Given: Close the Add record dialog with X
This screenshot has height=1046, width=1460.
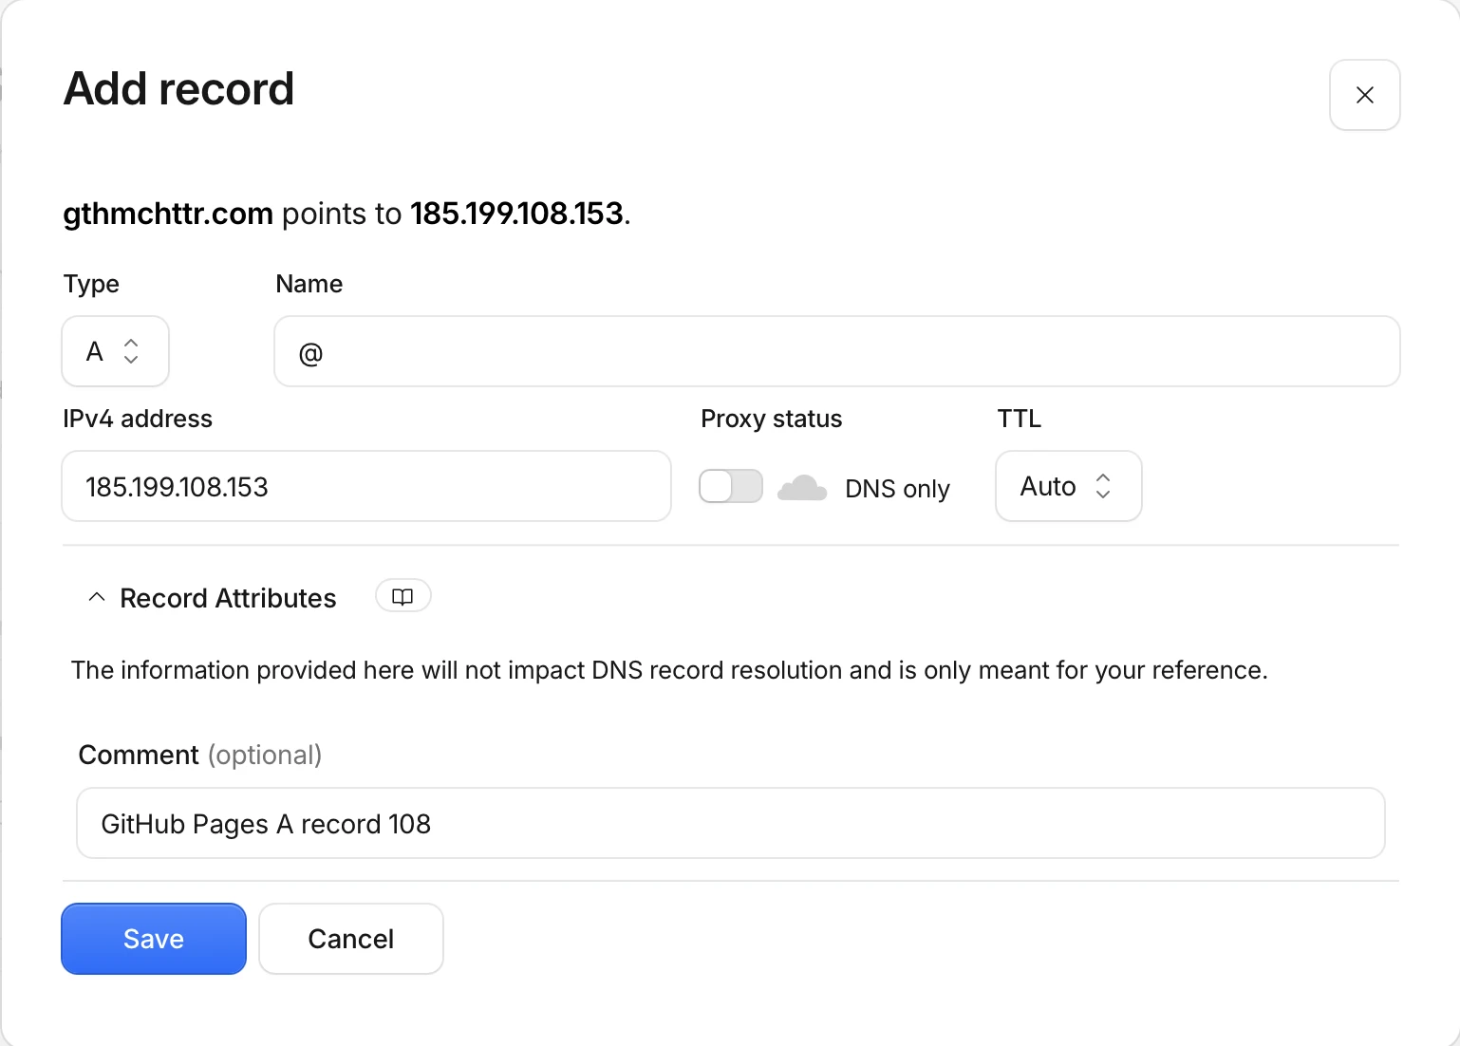Looking at the screenshot, I should [x=1364, y=95].
